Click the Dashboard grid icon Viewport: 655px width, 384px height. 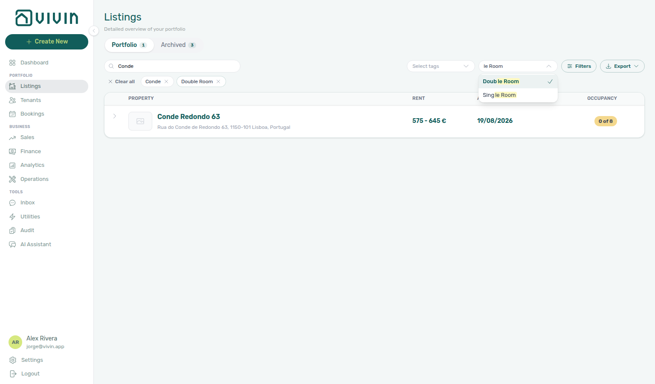point(12,63)
